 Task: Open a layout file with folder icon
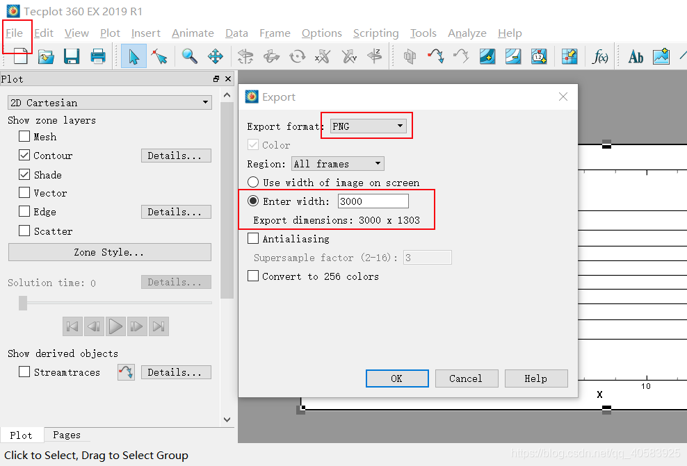point(46,56)
